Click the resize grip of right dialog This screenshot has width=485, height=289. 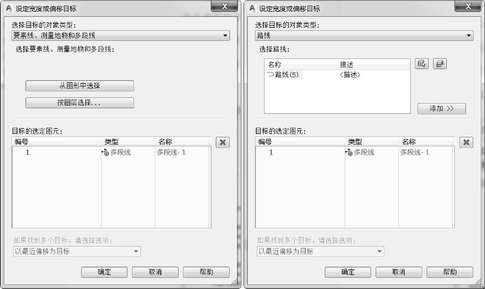(x=478, y=282)
